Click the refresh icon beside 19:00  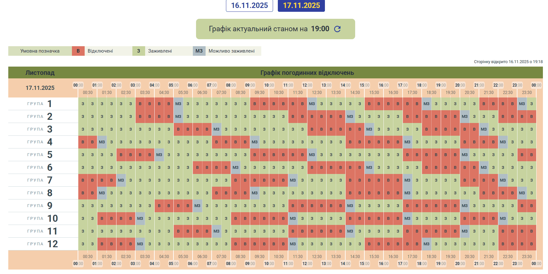(337, 29)
